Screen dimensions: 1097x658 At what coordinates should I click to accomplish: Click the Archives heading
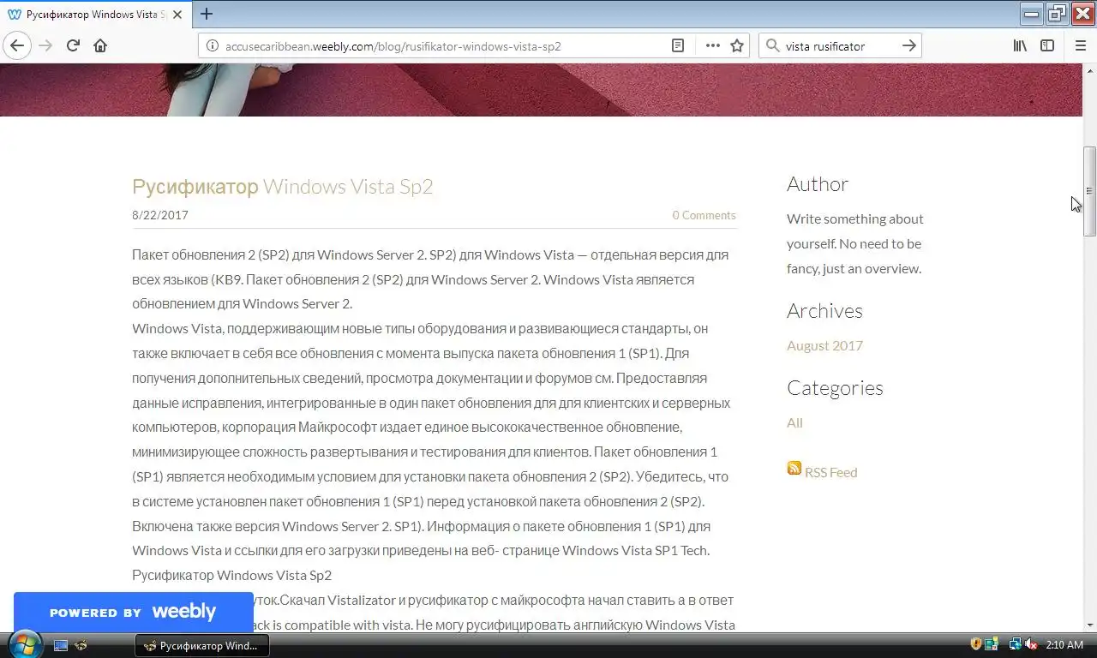click(824, 311)
